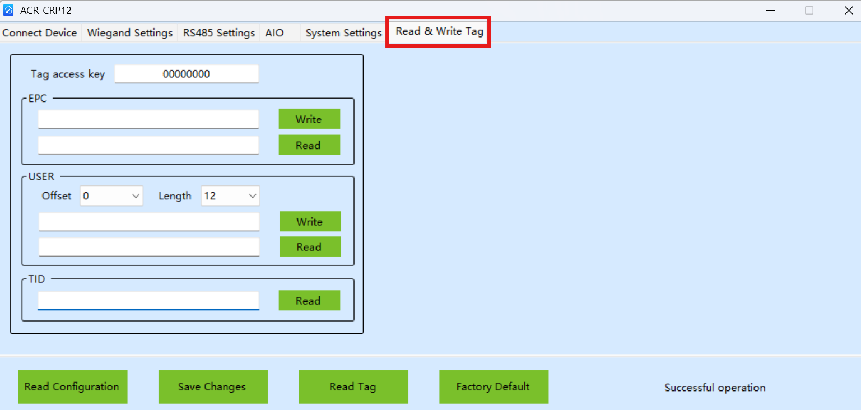861x410 pixels.
Task: Close the ACR-CRP12 window
Action: 848,10
